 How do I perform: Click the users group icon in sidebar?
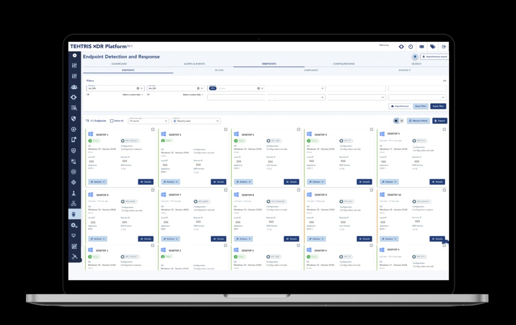pos(74,87)
